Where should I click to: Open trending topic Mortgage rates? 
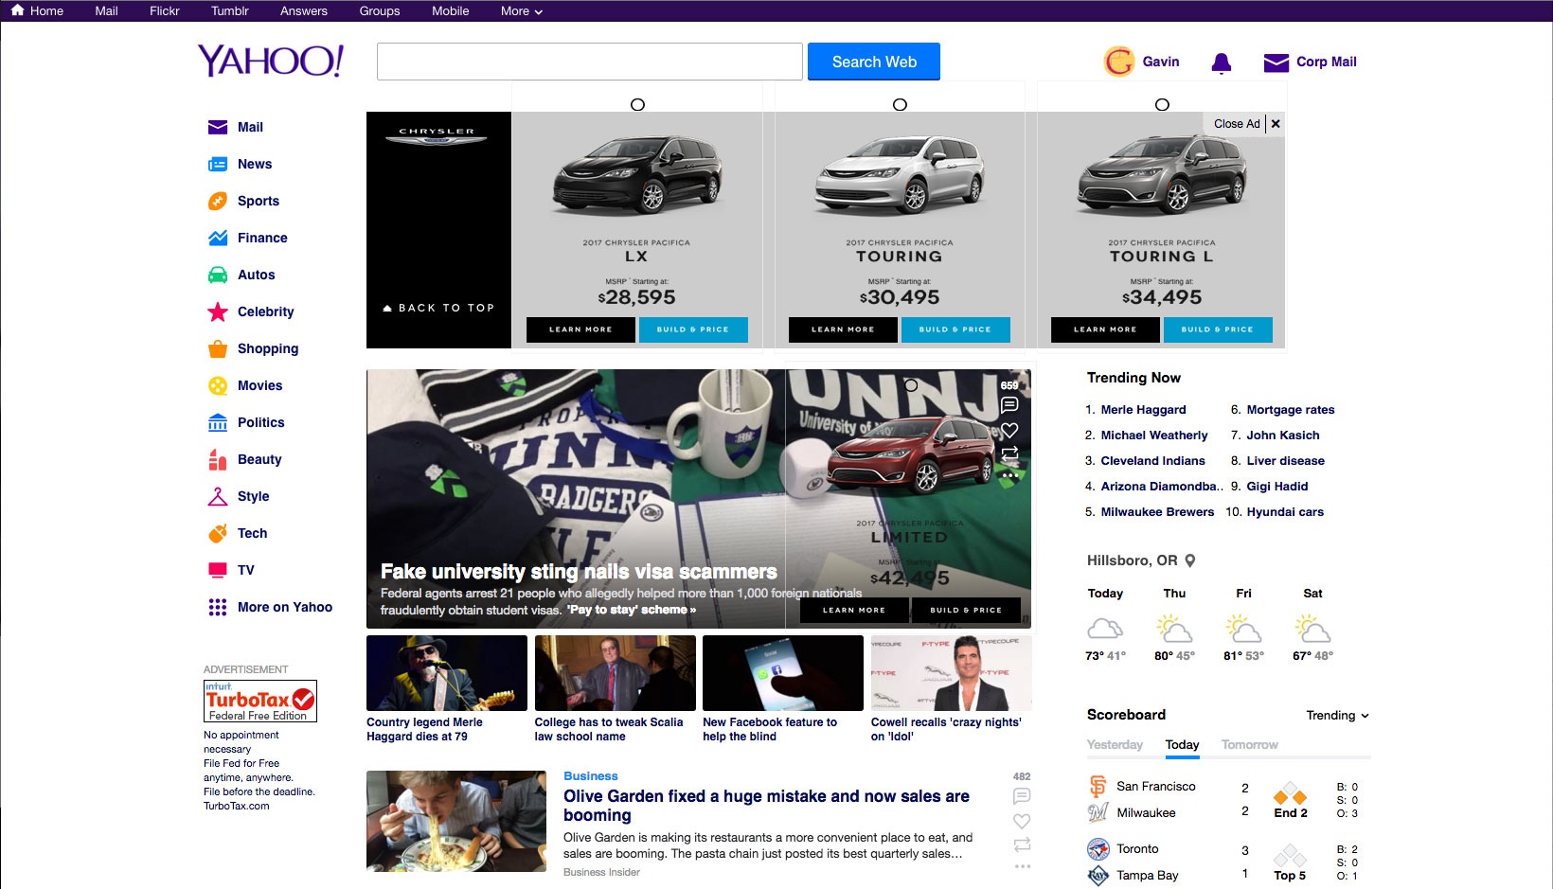pos(1291,410)
